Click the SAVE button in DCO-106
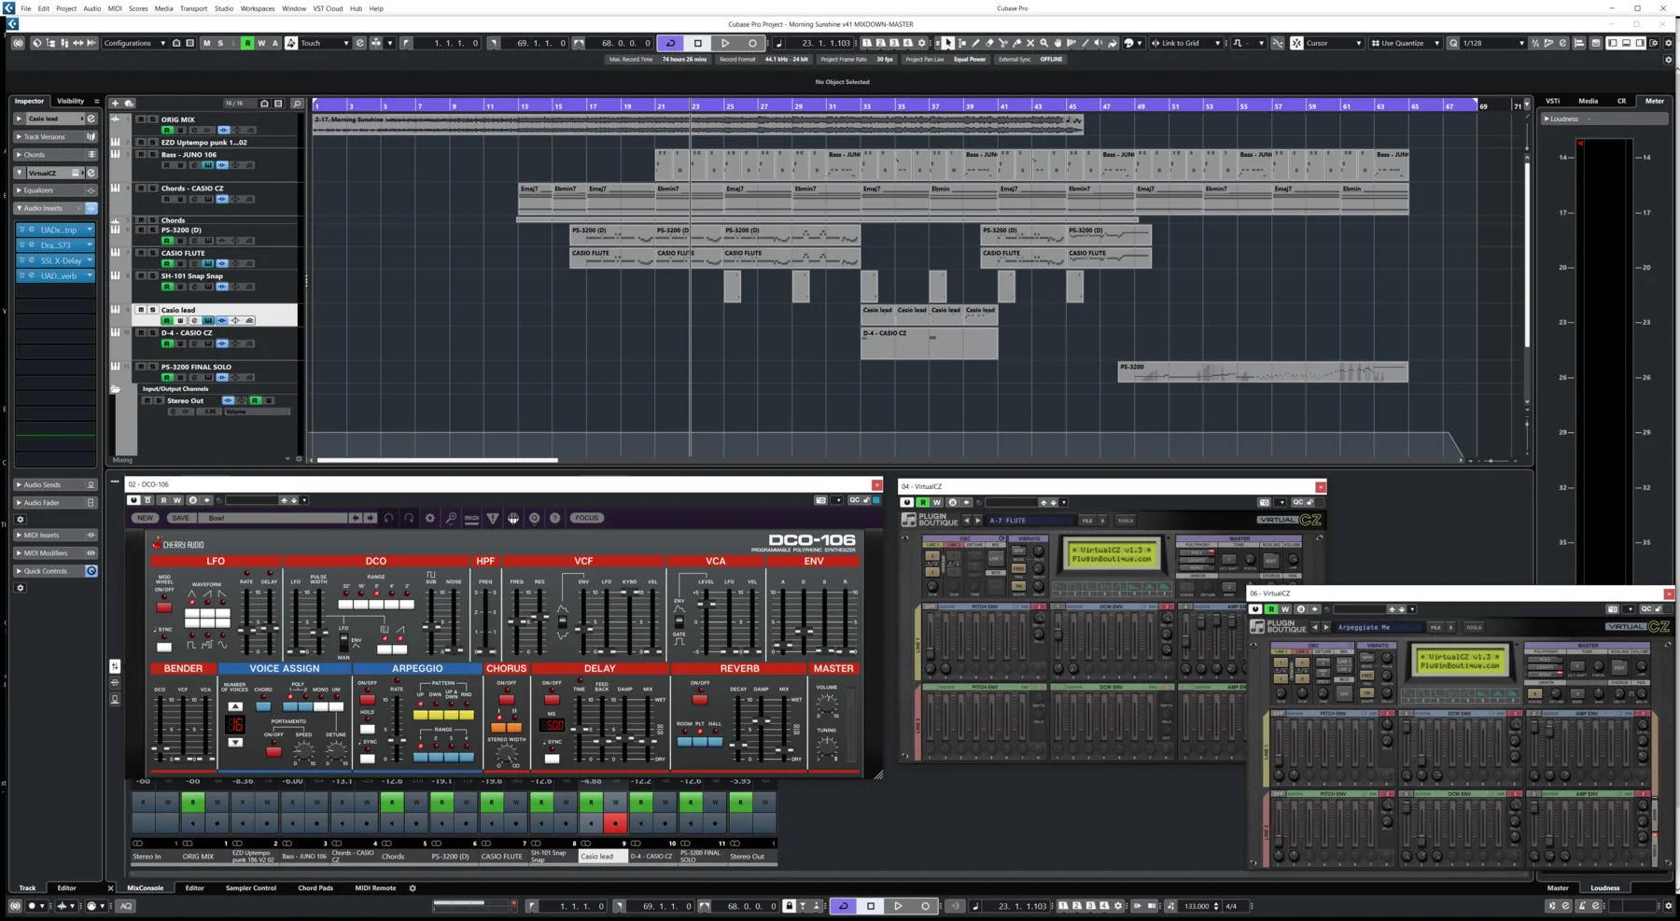The height and width of the screenshot is (921, 1680). pos(180,518)
